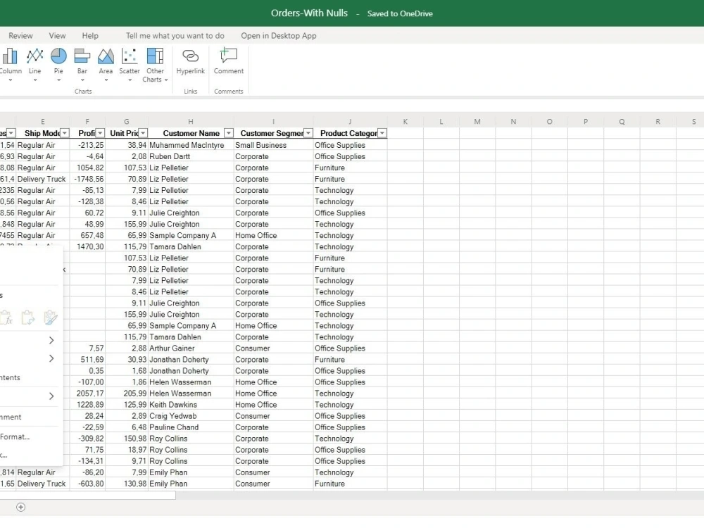The width and height of the screenshot is (704, 528).
Task: Select the unit price cell 38,94
Action: point(127,145)
